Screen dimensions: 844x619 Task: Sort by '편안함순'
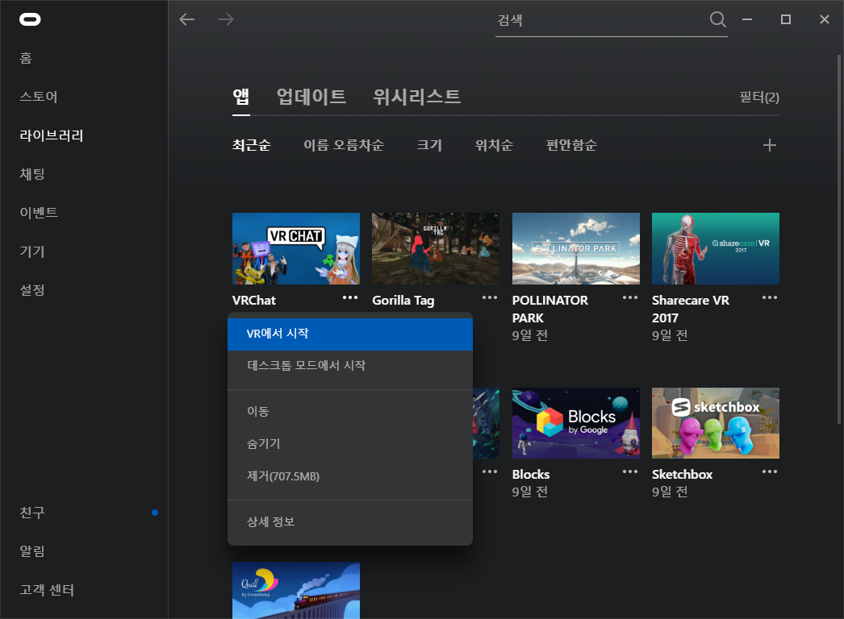[571, 145]
